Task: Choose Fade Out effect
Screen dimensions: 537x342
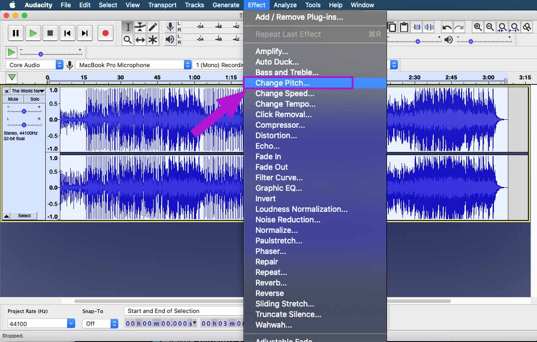Action: (315, 167)
